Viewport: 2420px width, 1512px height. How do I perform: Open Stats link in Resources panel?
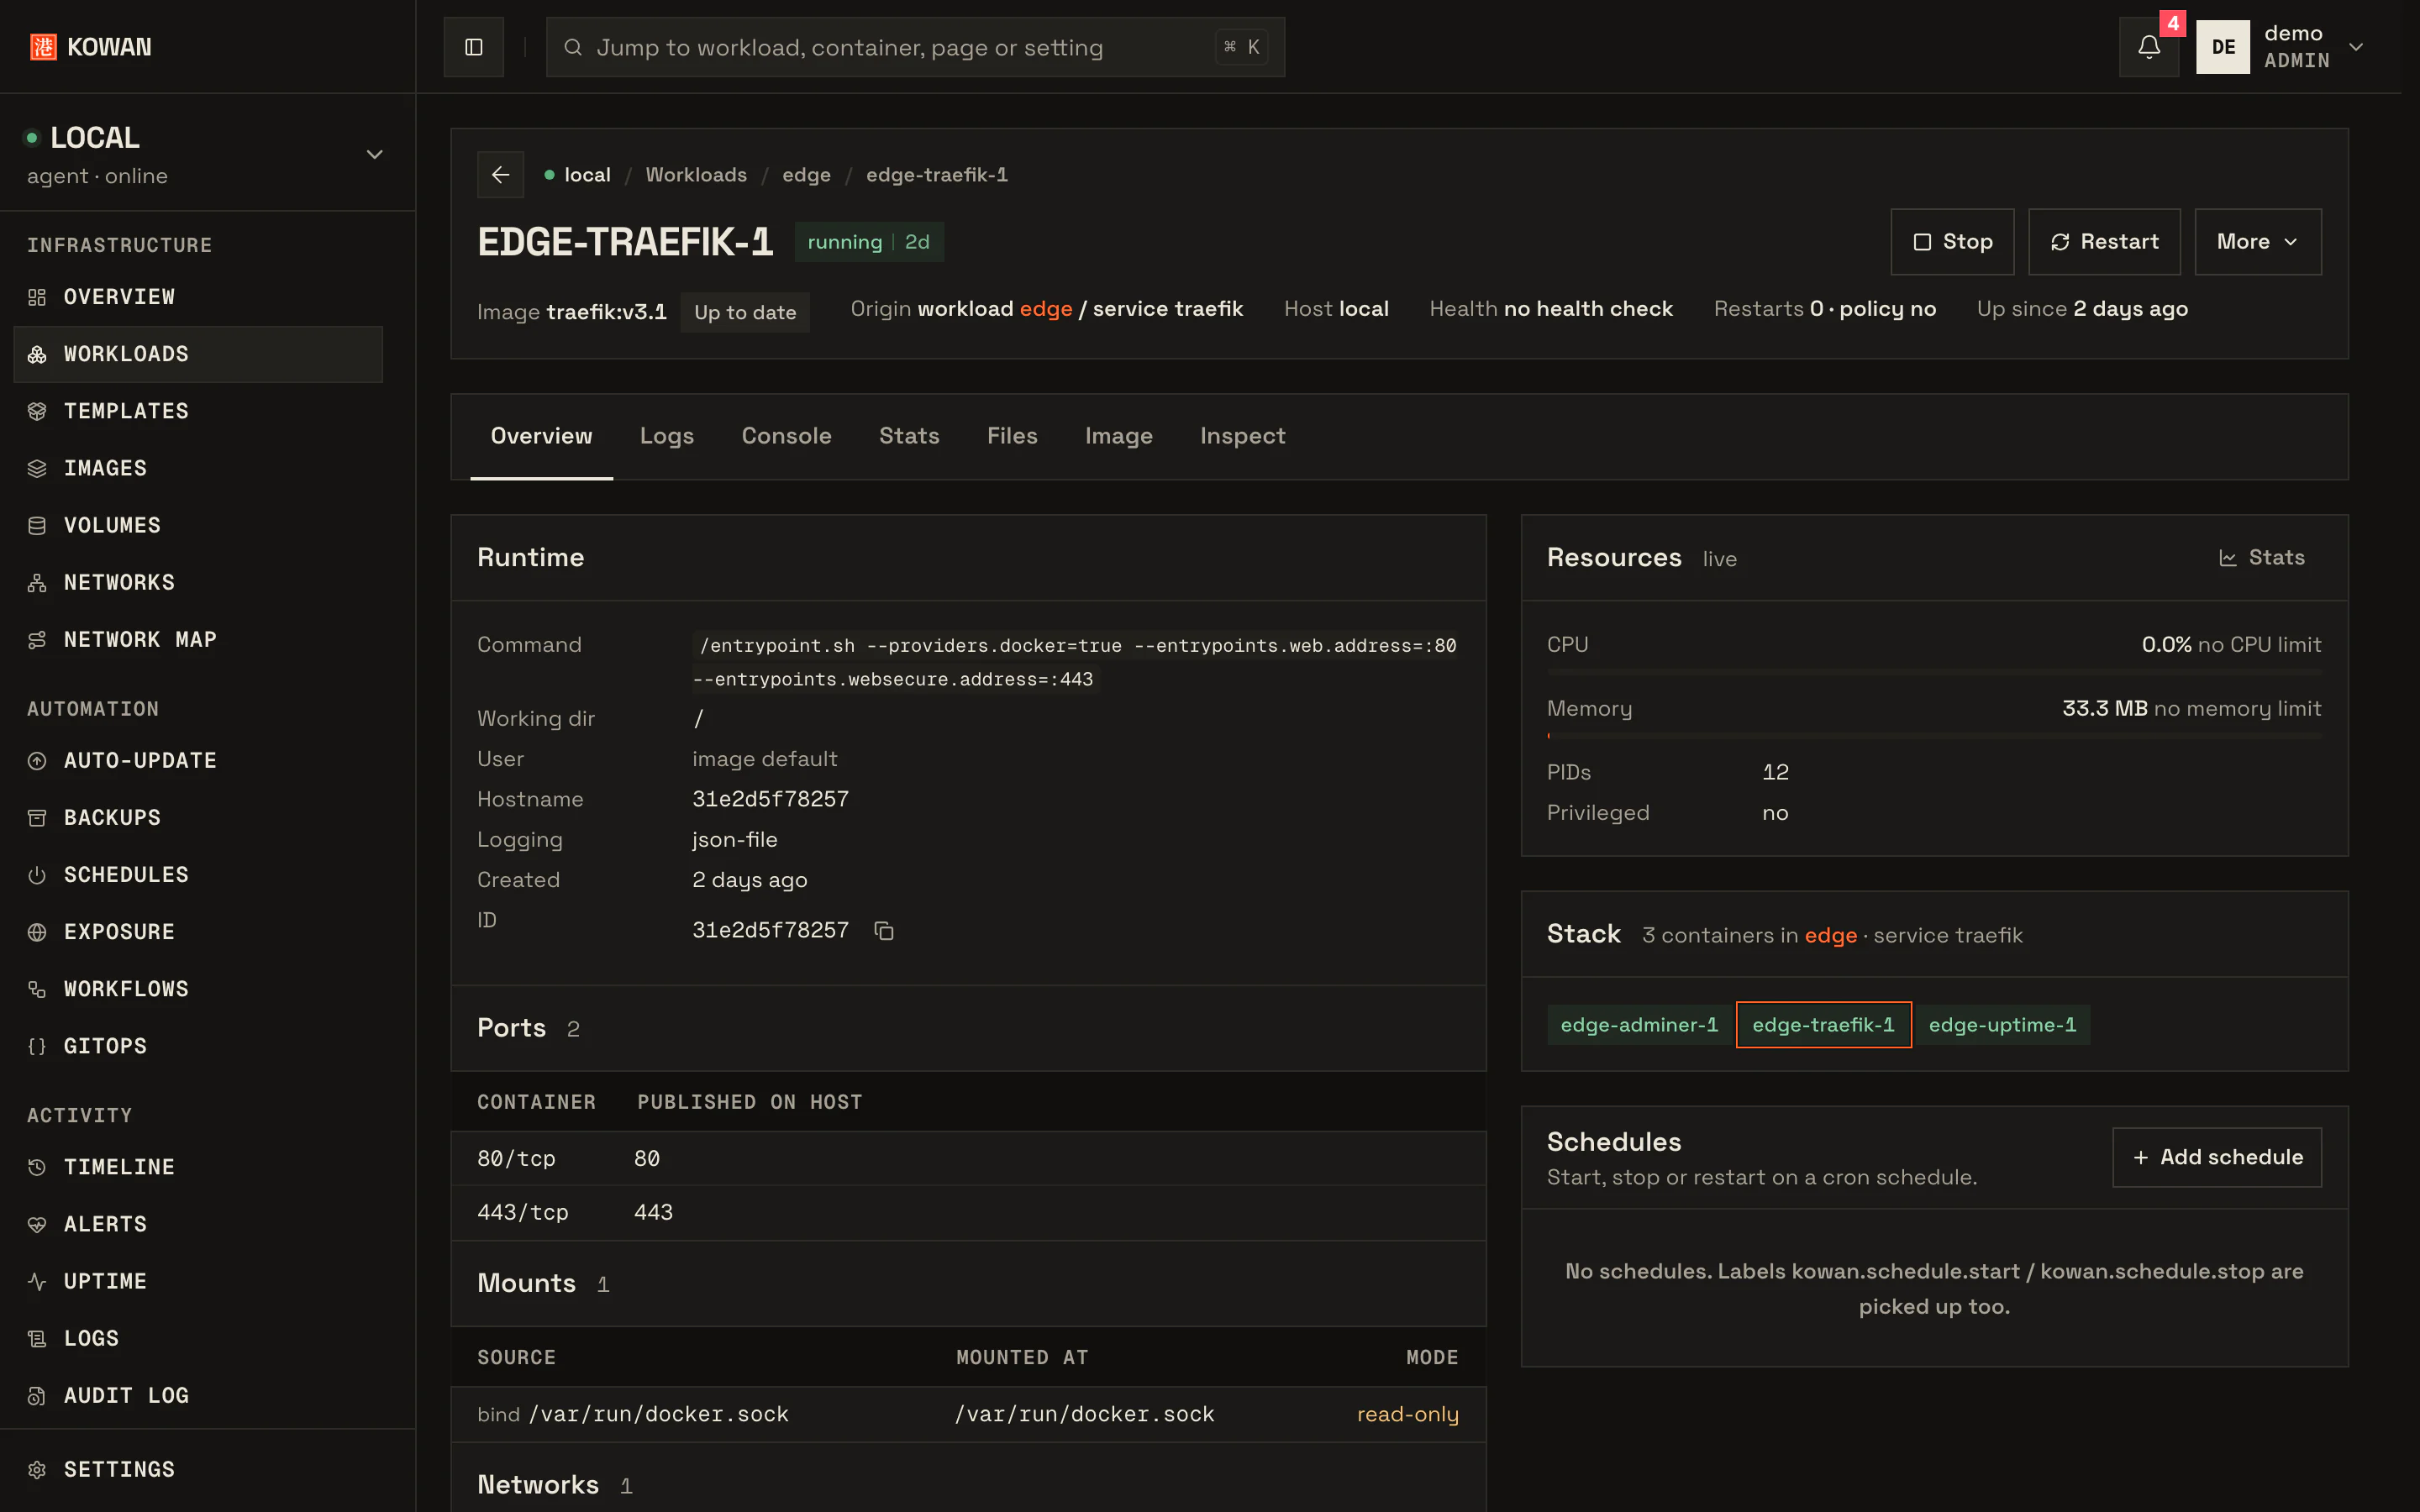tap(2261, 558)
